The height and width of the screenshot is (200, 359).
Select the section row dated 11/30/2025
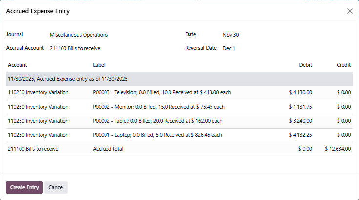tap(67, 79)
